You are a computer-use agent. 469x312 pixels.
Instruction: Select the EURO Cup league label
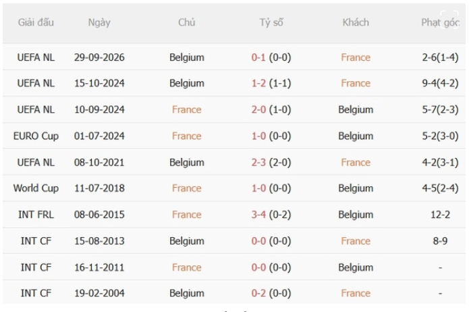pyautogui.click(x=36, y=136)
